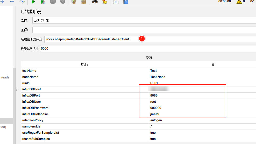Select the influxDBPort parameter name cell
This screenshot has width=256, height=144.
pyautogui.click(x=85, y=95)
